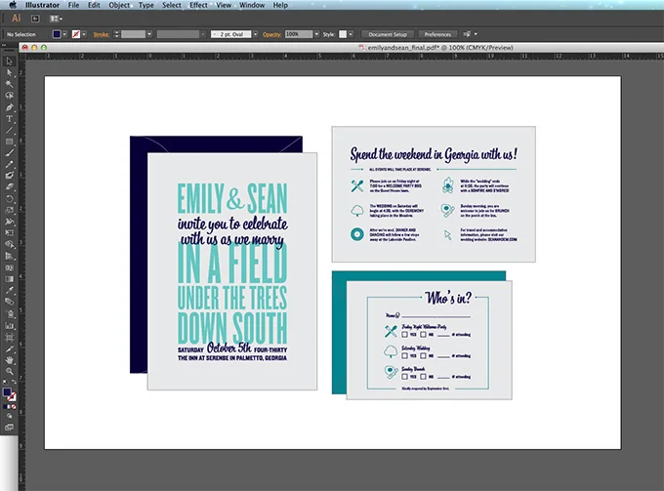The height and width of the screenshot is (491, 664).
Task: Select the Column Graph tool
Action: click(10, 326)
